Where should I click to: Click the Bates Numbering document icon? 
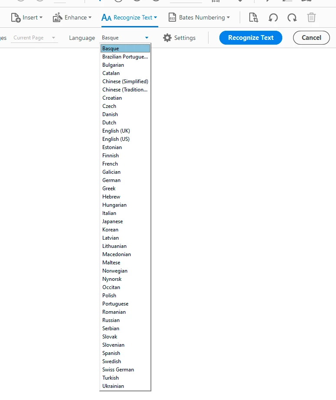172,17
